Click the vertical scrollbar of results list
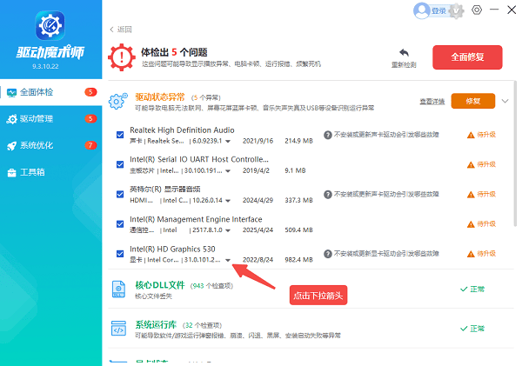The image size is (522, 366). point(515,153)
